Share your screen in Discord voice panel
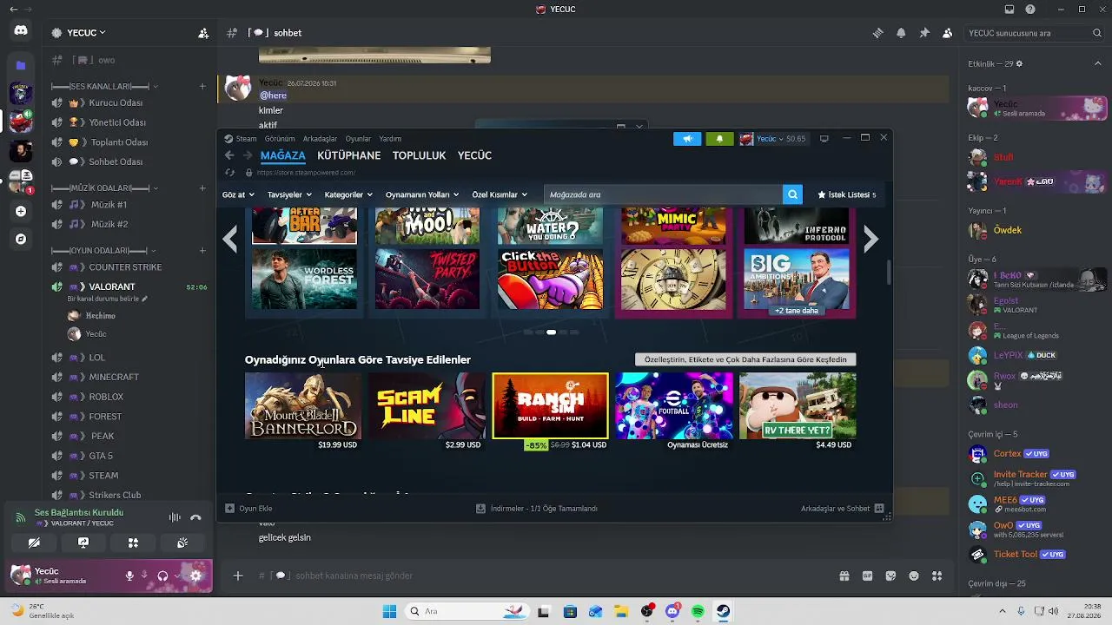This screenshot has height=625, width=1112. coord(83,543)
